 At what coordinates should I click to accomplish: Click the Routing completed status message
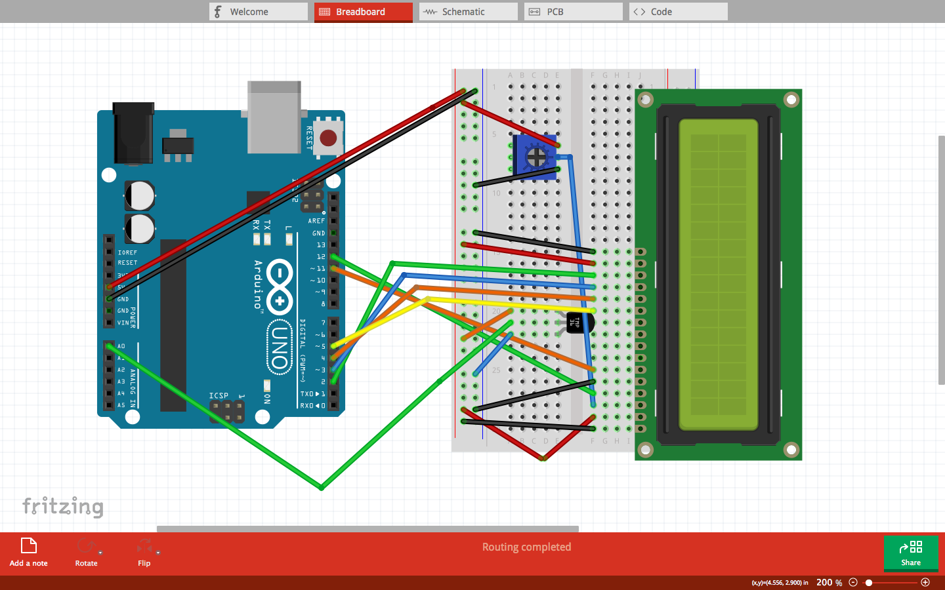pos(526,547)
